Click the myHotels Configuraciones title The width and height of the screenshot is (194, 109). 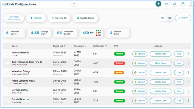pyautogui.click(x=19, y=4)
